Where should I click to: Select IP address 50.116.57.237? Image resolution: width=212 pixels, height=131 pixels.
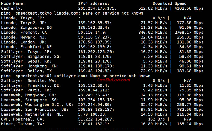(95, 37)
